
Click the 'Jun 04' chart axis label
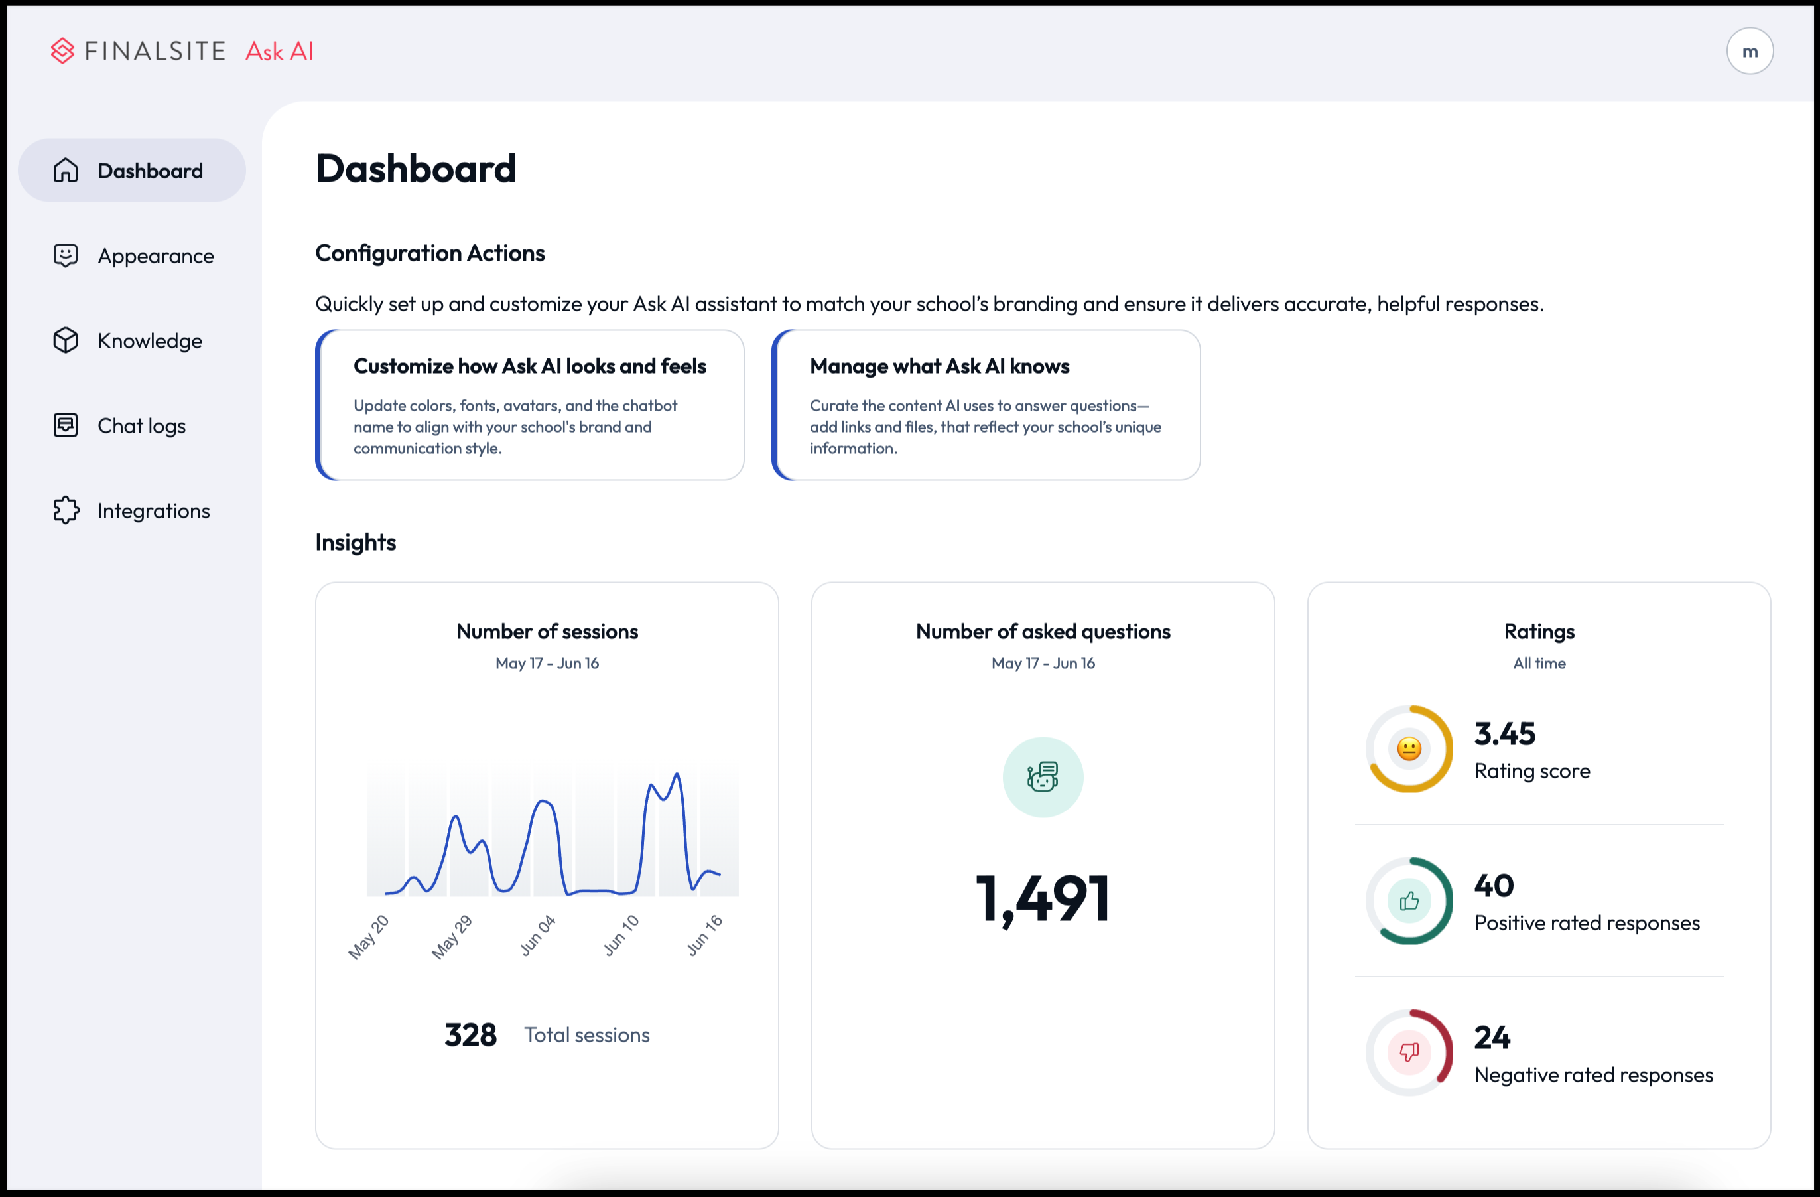point(537,935)
